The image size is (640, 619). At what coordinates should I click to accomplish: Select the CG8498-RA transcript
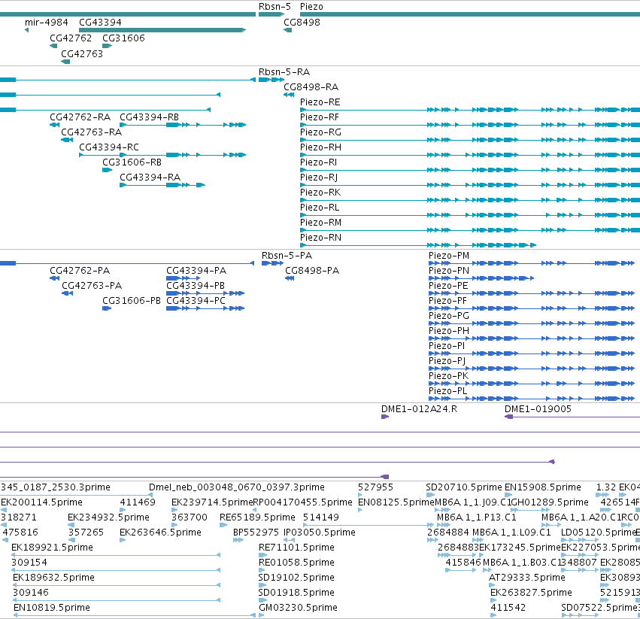tap(289, 95)
